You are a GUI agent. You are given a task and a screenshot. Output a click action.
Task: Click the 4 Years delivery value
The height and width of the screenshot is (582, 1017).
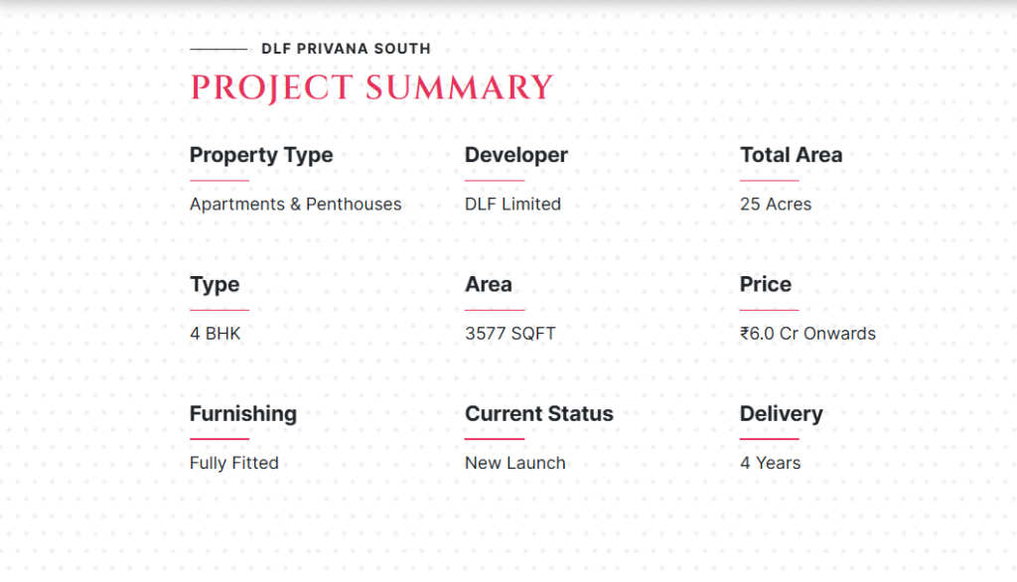pos(770,463)
